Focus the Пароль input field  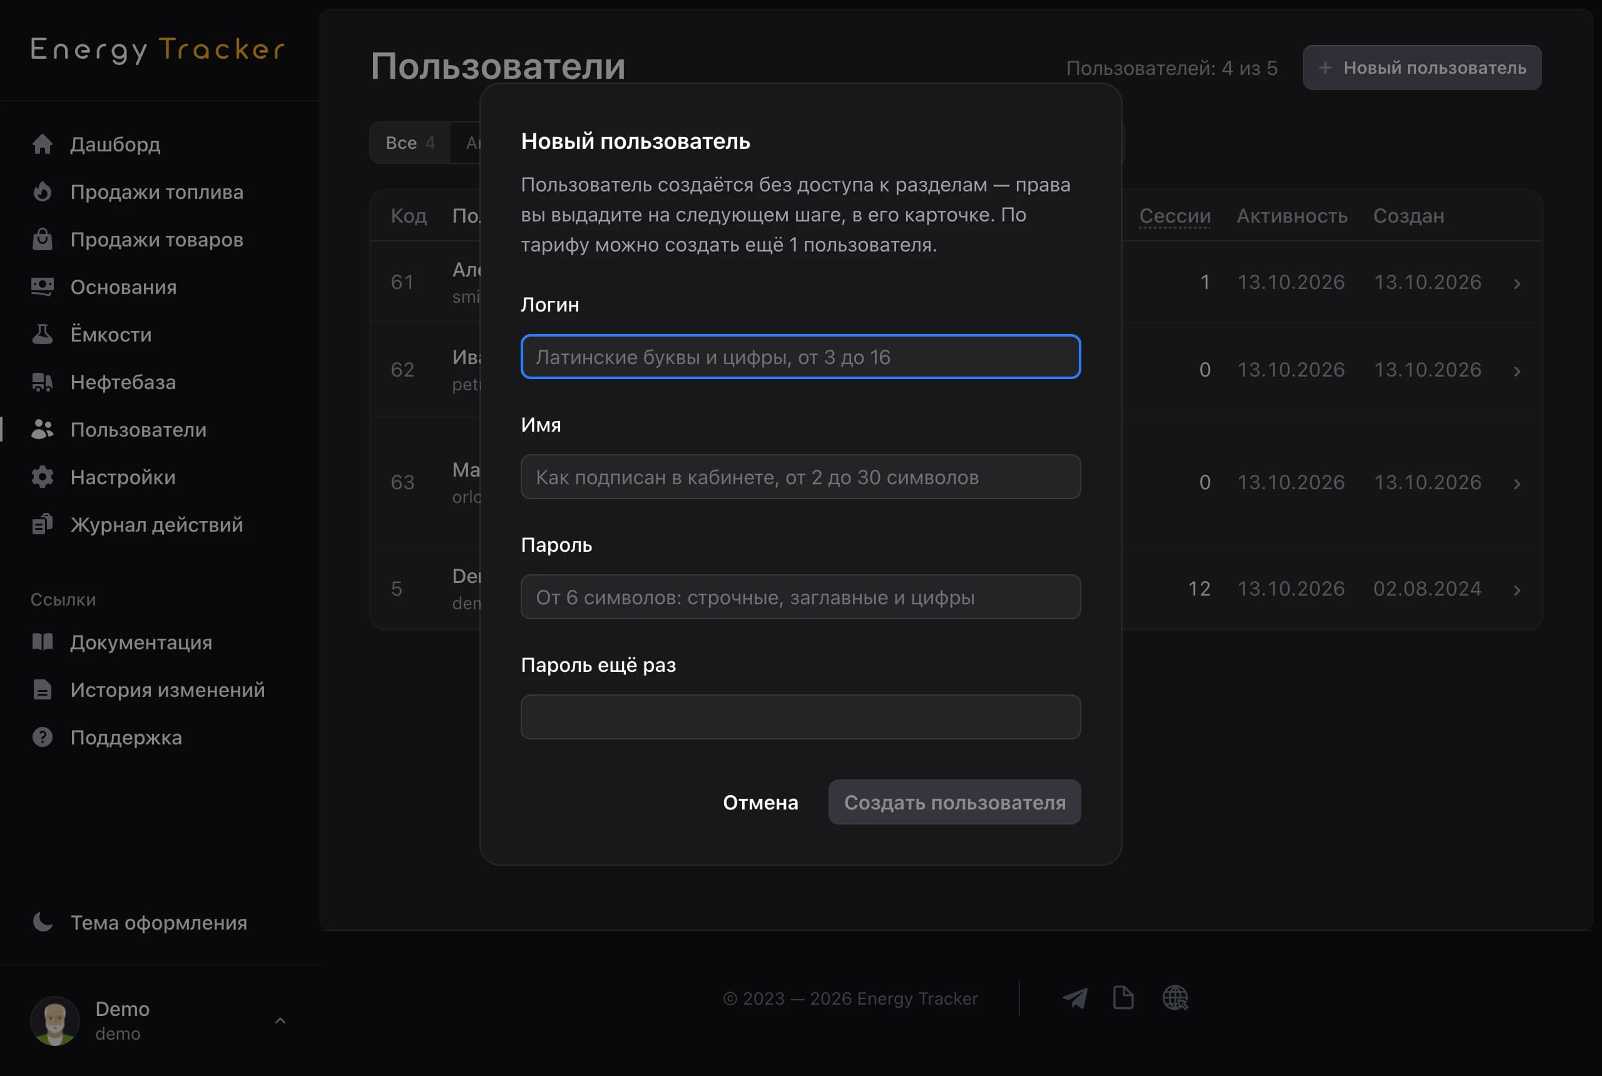coord(800,597)
